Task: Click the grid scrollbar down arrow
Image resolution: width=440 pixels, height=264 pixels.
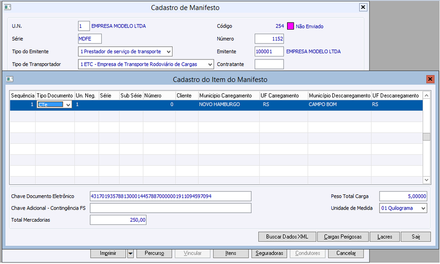Action: point(426,179)
